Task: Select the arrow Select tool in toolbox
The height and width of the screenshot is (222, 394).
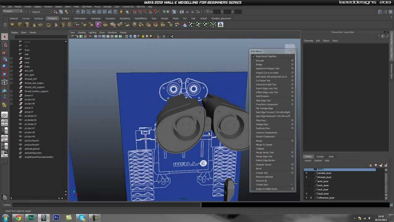Action: point(5,37)
